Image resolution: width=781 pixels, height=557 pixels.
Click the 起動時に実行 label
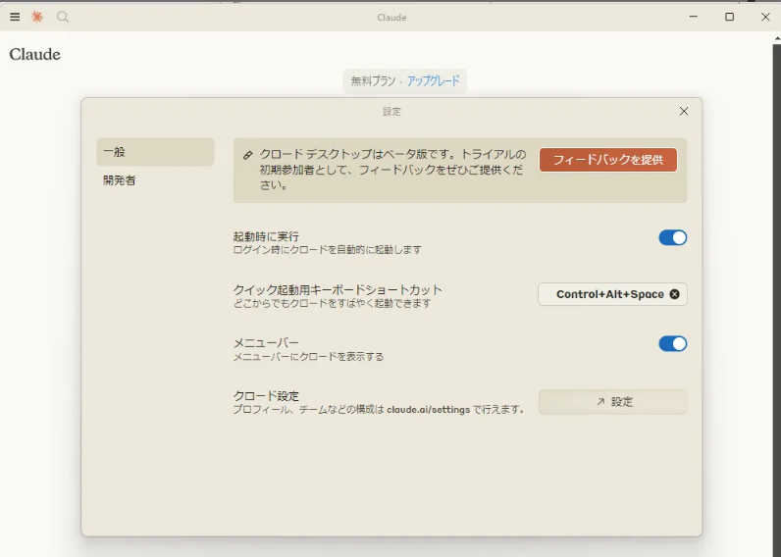click(x=266, y=236)
